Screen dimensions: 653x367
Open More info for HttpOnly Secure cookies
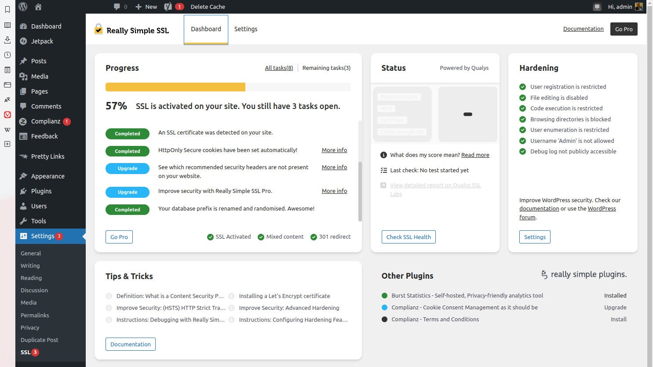(334, 150)
